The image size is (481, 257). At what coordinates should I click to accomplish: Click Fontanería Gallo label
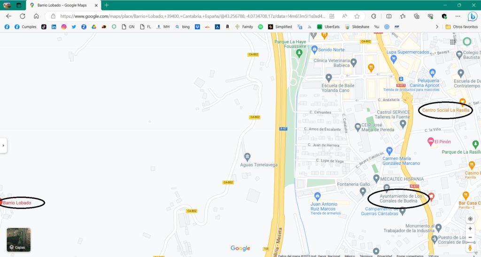pos(353,184)
